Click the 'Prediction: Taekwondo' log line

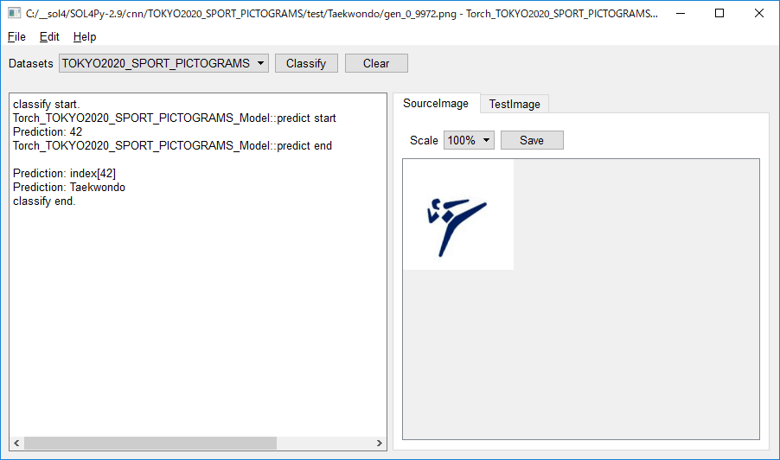coord(69,187)
